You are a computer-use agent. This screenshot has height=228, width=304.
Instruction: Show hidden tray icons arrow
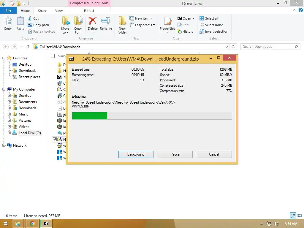tap(262, 224)
